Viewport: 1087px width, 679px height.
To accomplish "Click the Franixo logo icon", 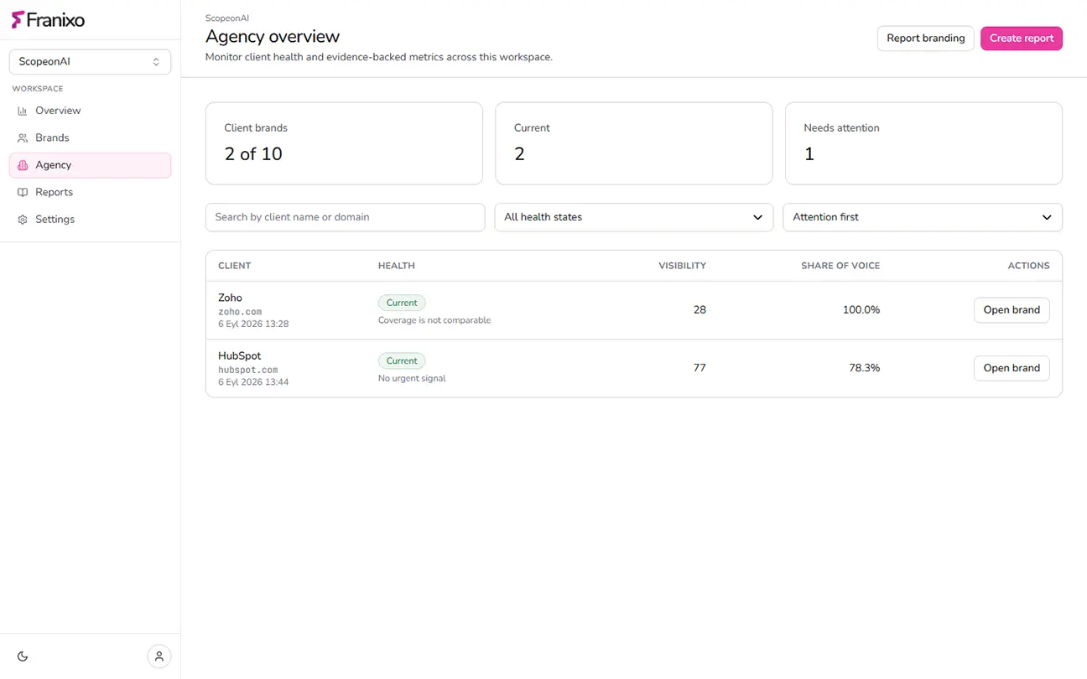I will [18, 19].
